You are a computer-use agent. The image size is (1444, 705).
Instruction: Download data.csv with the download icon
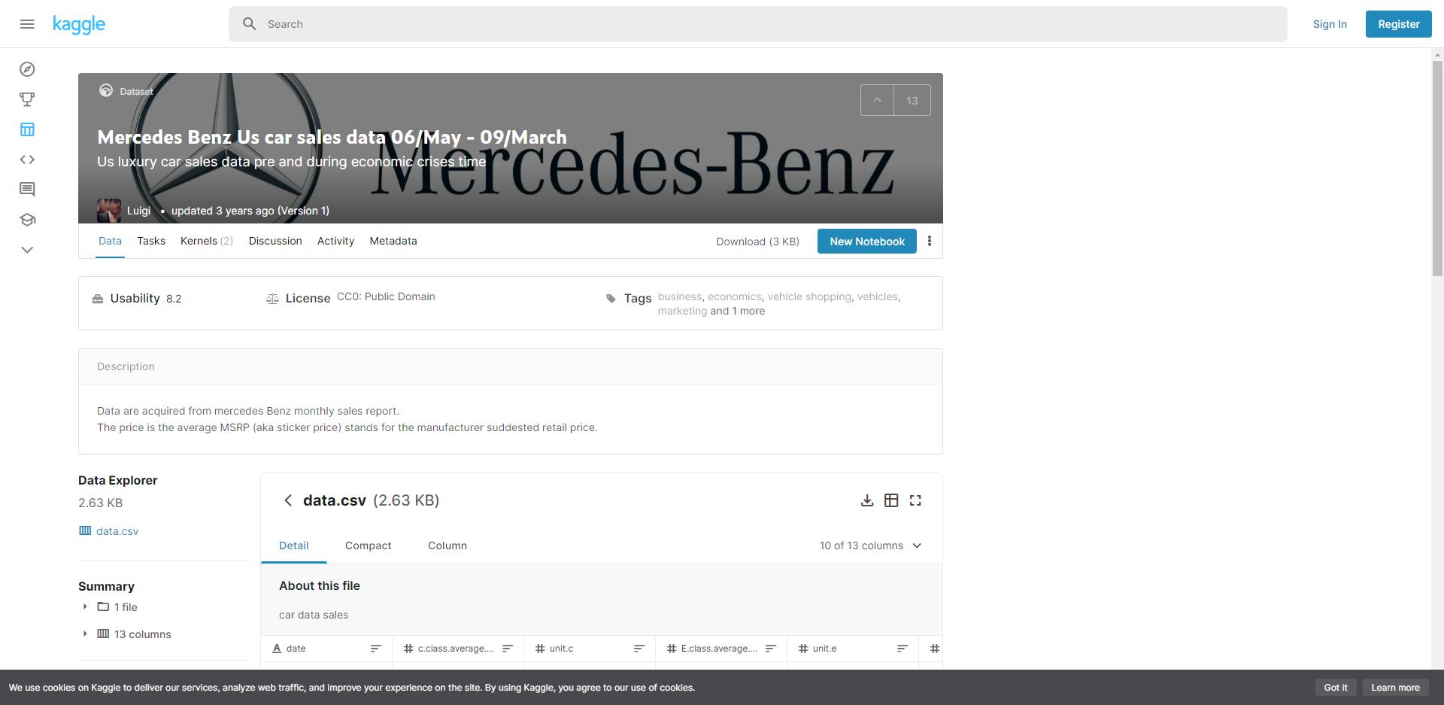(x=867, y=500)
